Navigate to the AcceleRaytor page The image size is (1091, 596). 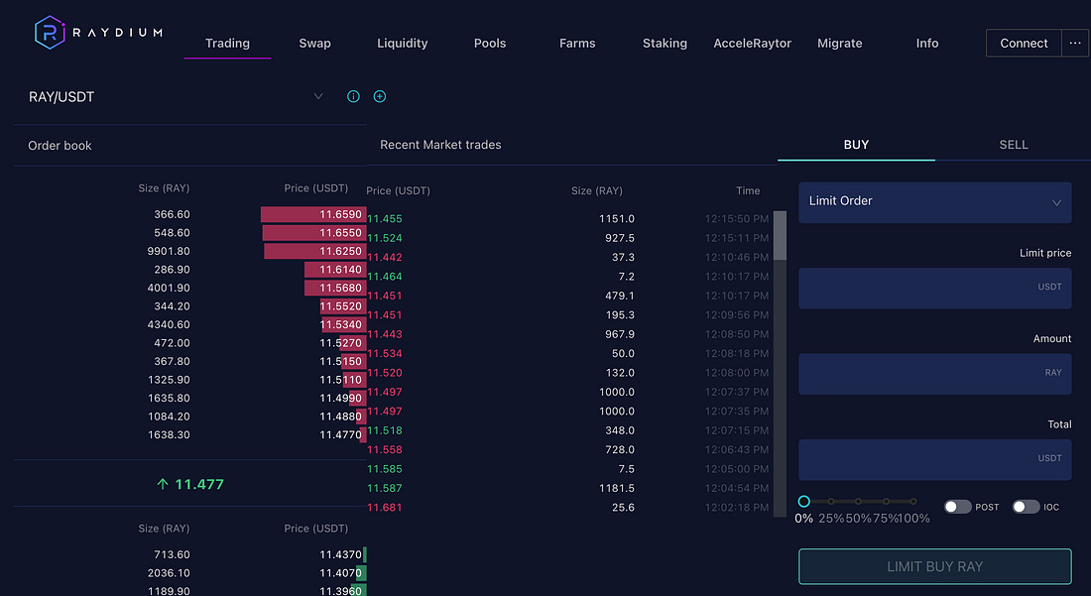[x=752, y=44]
